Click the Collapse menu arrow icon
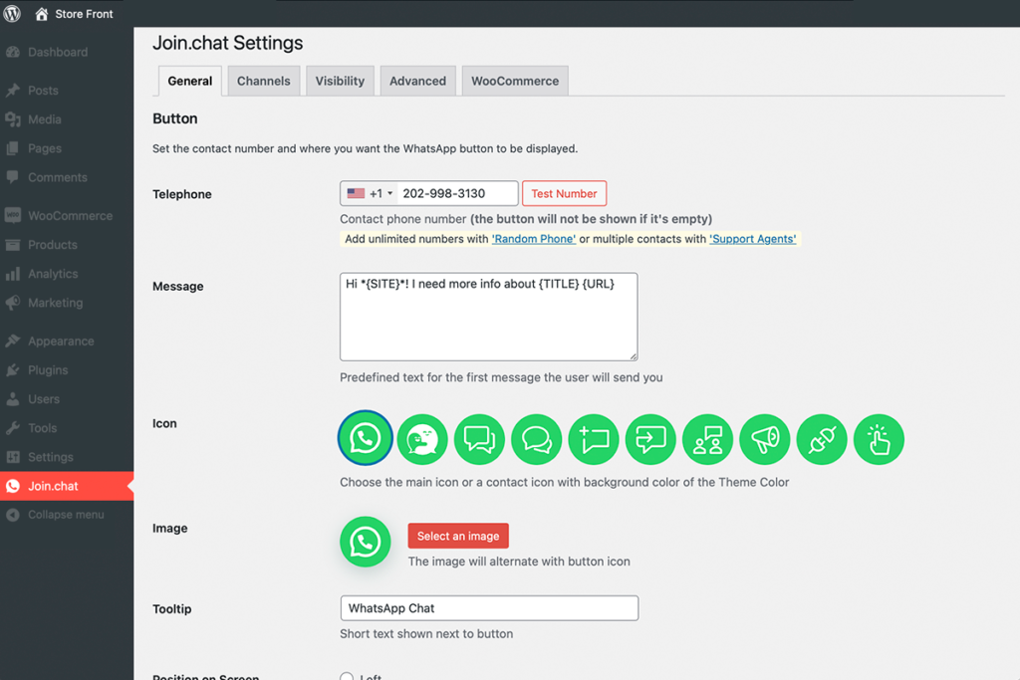Image resolution: width=1020 pixels, height=680 pixels. pyautogui.click(x=12, y=515)
